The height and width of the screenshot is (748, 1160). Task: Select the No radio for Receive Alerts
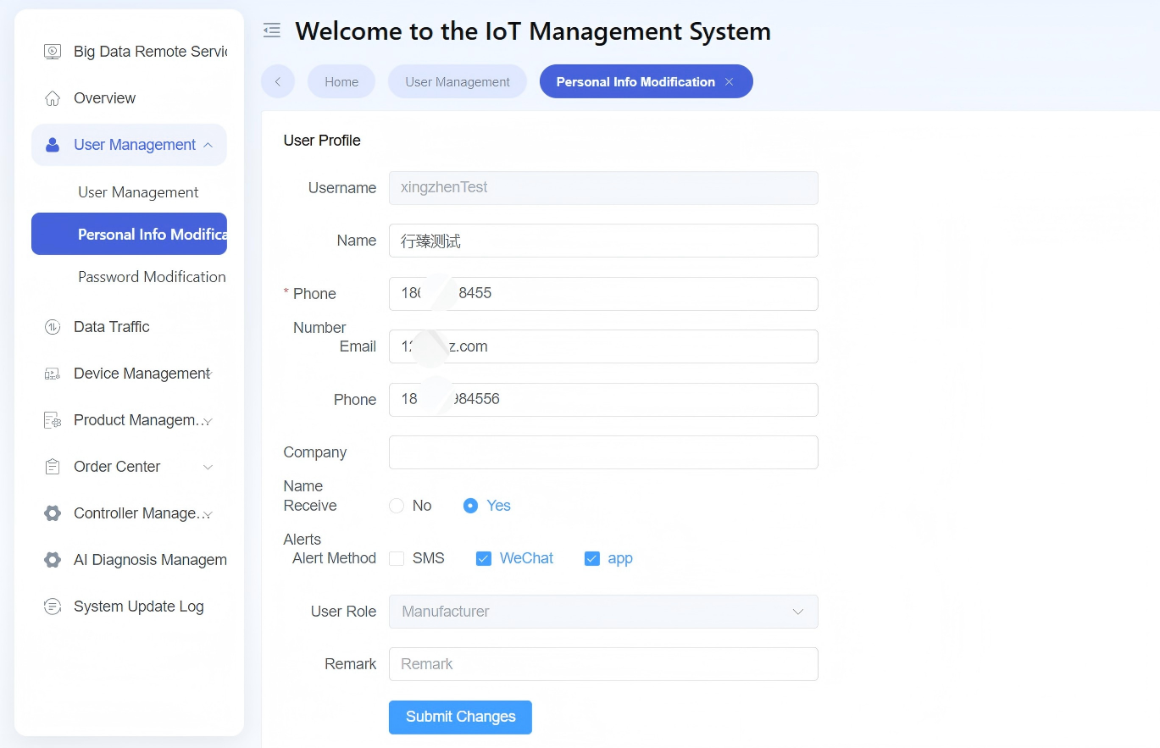(397, 506)
